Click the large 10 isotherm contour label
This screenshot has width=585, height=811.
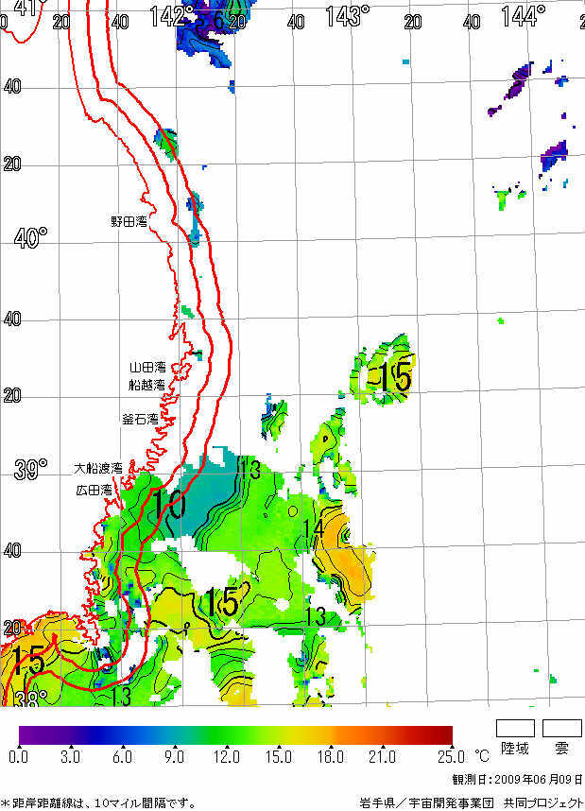[x=169, y=506]
